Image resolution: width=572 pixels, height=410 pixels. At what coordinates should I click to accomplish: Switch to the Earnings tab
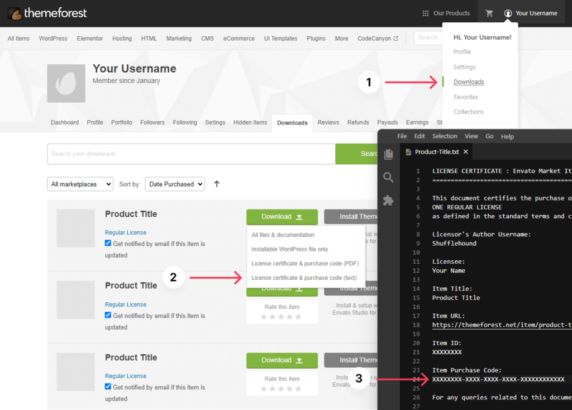pos(417,122)
